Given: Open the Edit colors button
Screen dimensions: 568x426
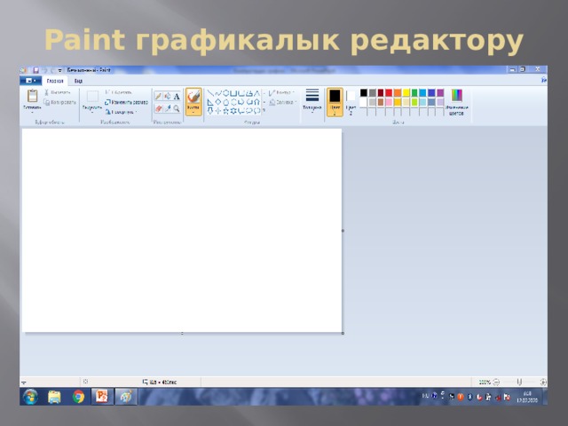Looking at the screenshot, I should pos(456,102).
